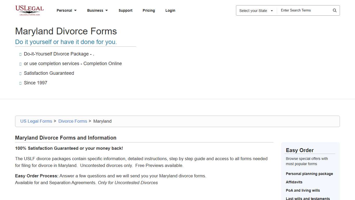
Task: Click the icon beside Since 1997
Action: click(20, 83)
